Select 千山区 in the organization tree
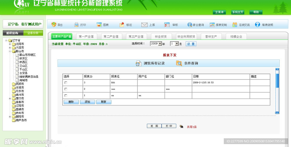This screenshot has height=147, width=291. click(23, 69)
